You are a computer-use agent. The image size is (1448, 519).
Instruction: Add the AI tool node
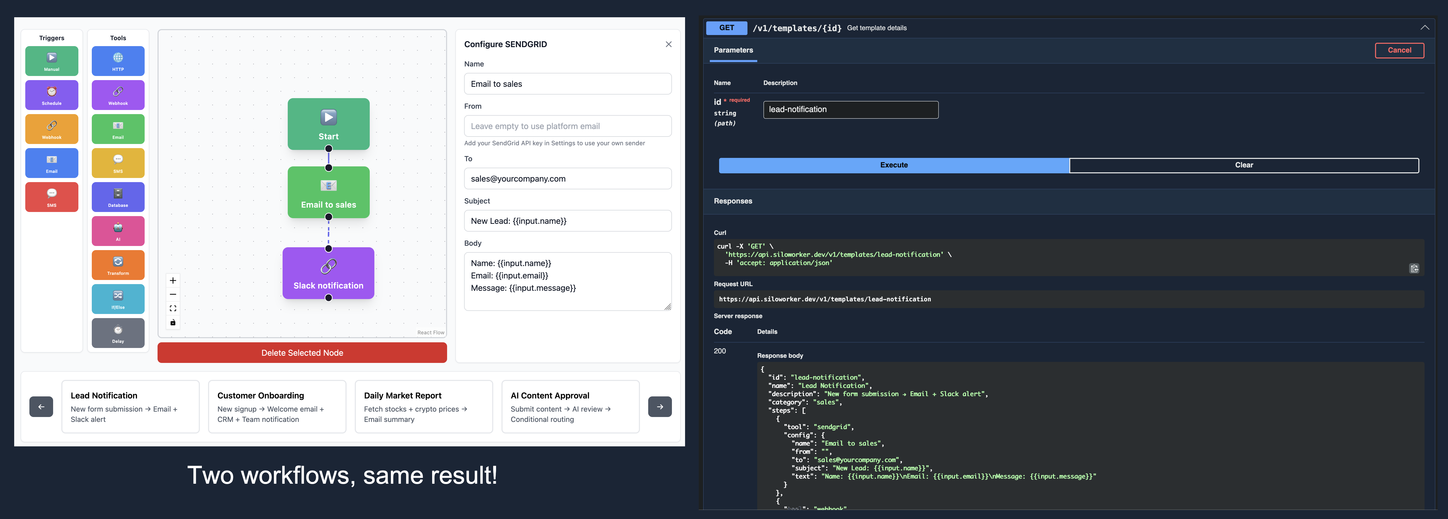click(x=118, y=231)
